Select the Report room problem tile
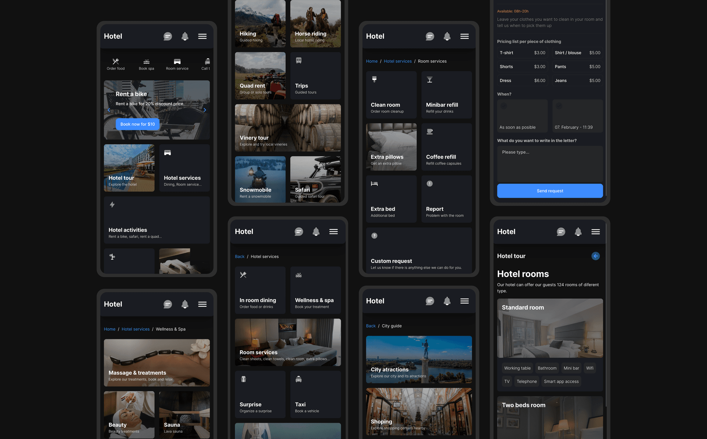The height and width of the screenshot is (439, 707). pos(446,199)
